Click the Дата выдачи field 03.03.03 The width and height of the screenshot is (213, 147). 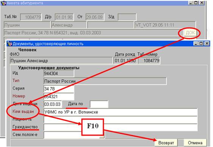pos(53,104)
